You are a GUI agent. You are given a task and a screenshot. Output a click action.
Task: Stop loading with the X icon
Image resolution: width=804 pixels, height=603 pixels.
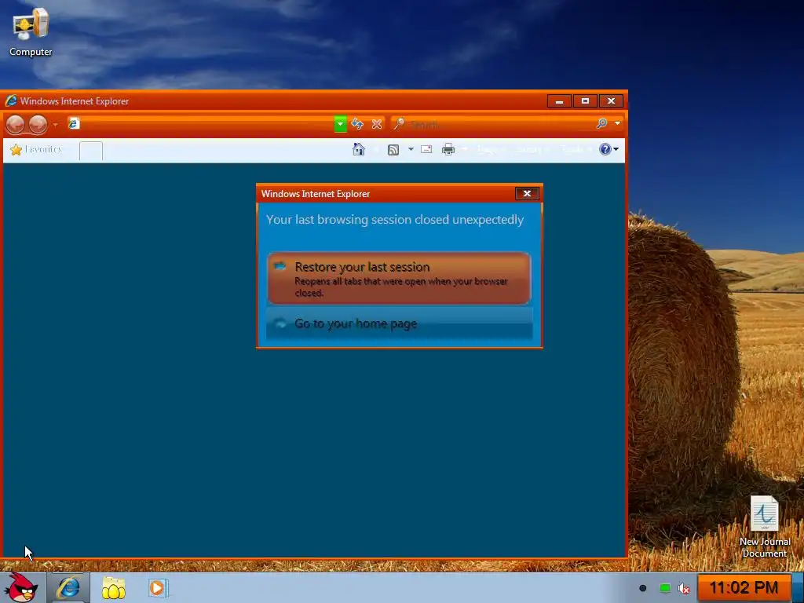point(377,124)
